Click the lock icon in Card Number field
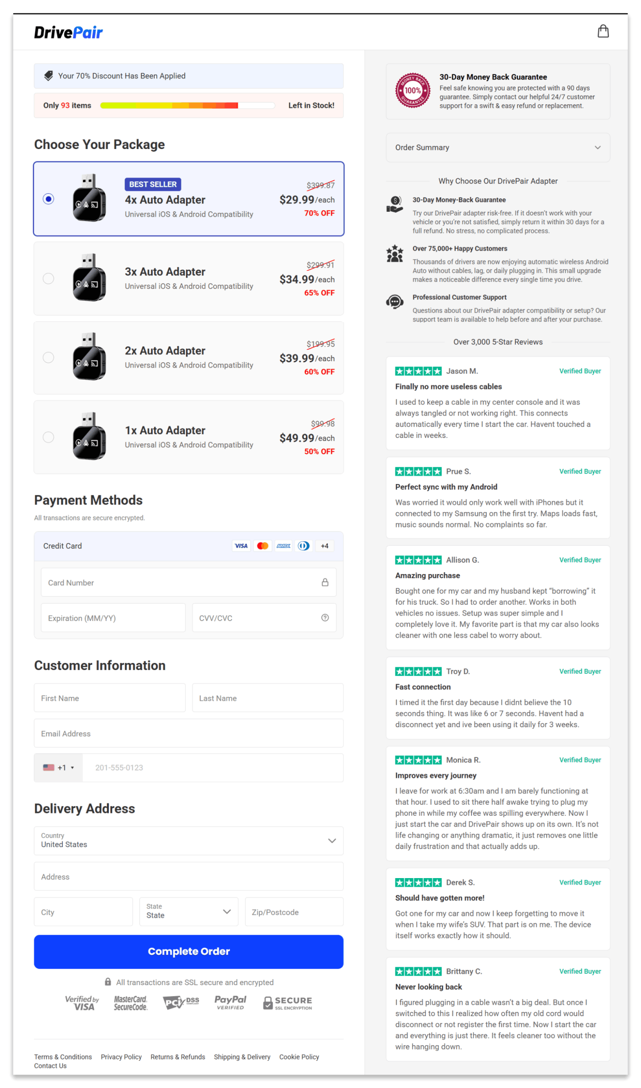 pyautogui.click(x=325, y=582)
